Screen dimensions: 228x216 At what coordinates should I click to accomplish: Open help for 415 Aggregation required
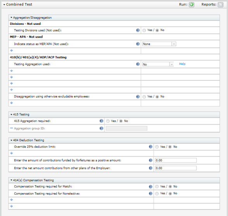(101, 121)
